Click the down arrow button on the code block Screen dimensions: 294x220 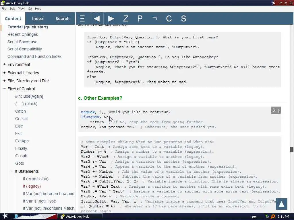[x=278, y=110]
